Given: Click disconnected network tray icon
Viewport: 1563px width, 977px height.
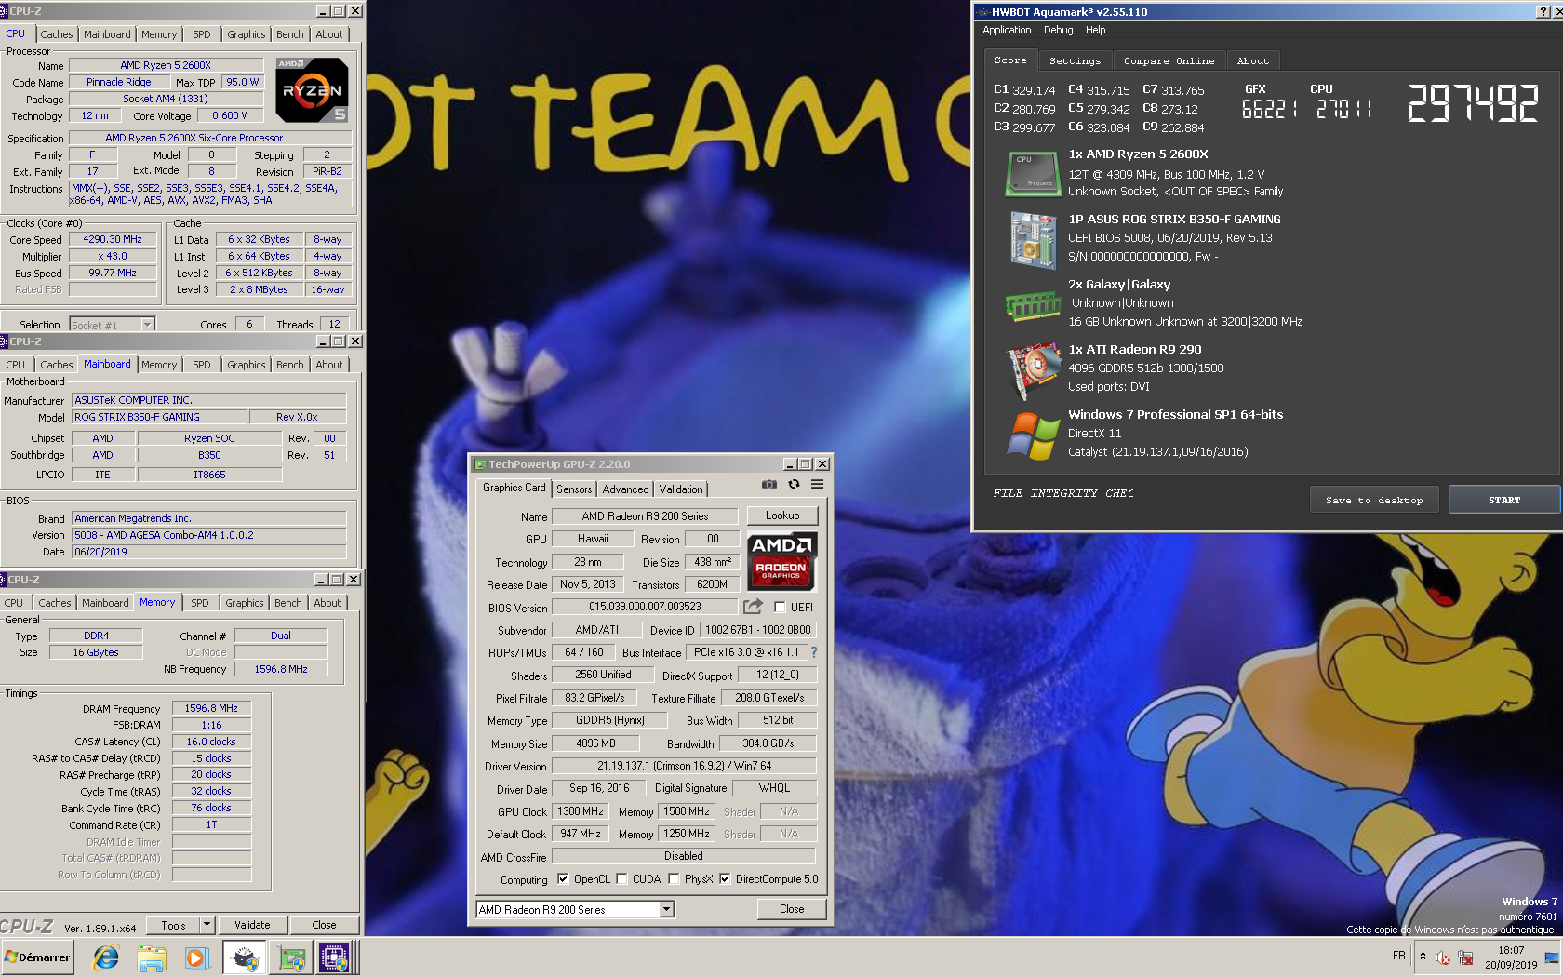Looking at the screenshot, I should [x=1465, y=957].
